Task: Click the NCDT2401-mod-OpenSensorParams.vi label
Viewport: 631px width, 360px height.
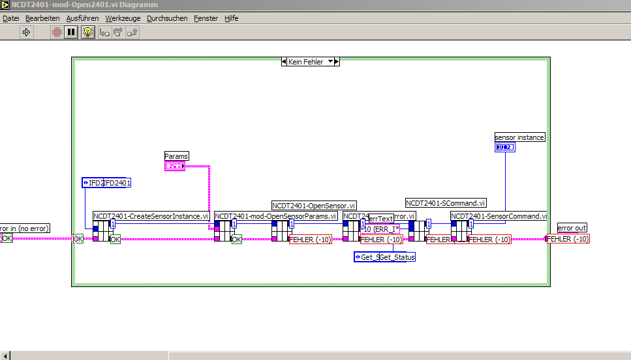Action: (275, 216)
